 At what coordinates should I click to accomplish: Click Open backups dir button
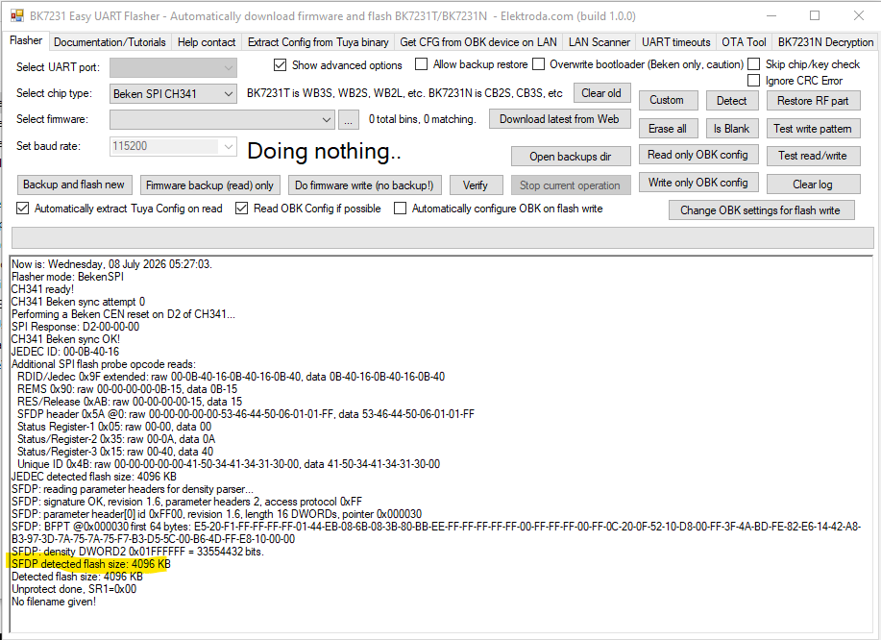click(x=571, y=157)
